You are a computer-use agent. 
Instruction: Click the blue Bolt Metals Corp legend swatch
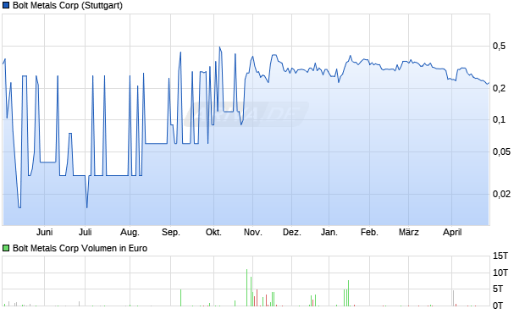6,5
